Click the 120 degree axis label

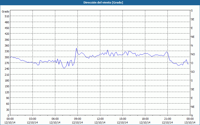tap(7, 92)
